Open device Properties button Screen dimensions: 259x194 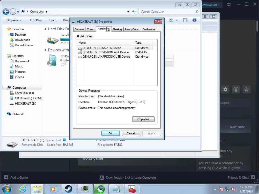143,119
